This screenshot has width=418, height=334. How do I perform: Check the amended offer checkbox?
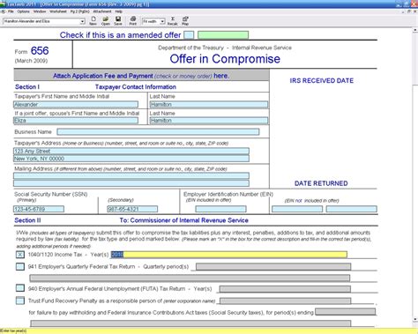pyautogui.click(x=189, y=35)
